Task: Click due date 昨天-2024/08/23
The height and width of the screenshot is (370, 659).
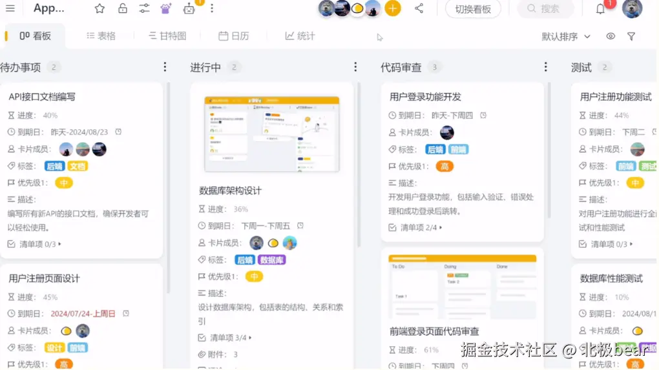Action: (79, 132)
